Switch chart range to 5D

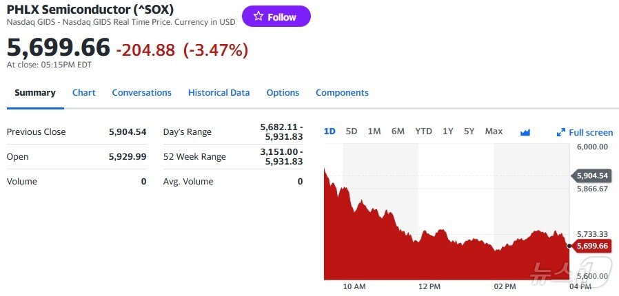pyautogui.click(x=352, y=131)
